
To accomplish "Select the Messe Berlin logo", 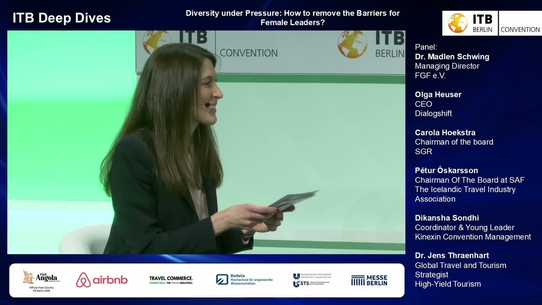I will pos(369,280).
